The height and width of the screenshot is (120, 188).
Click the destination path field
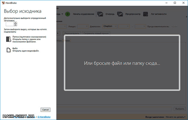pyautogui.click(x=114, y=109)
